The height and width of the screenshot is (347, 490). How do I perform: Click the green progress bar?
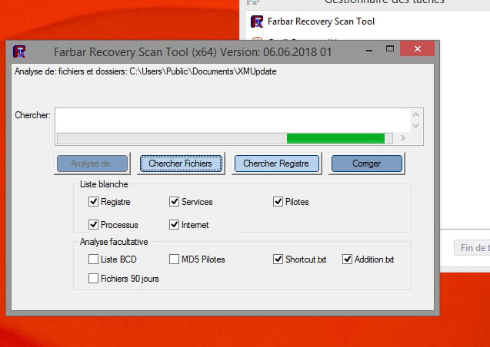335,138
